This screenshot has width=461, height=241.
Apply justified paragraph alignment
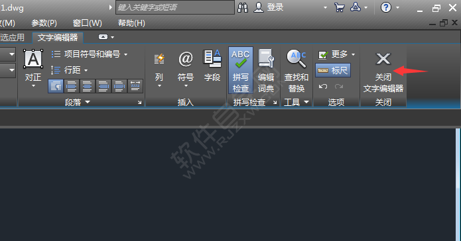pyautogui.click(x=119, y=86)
